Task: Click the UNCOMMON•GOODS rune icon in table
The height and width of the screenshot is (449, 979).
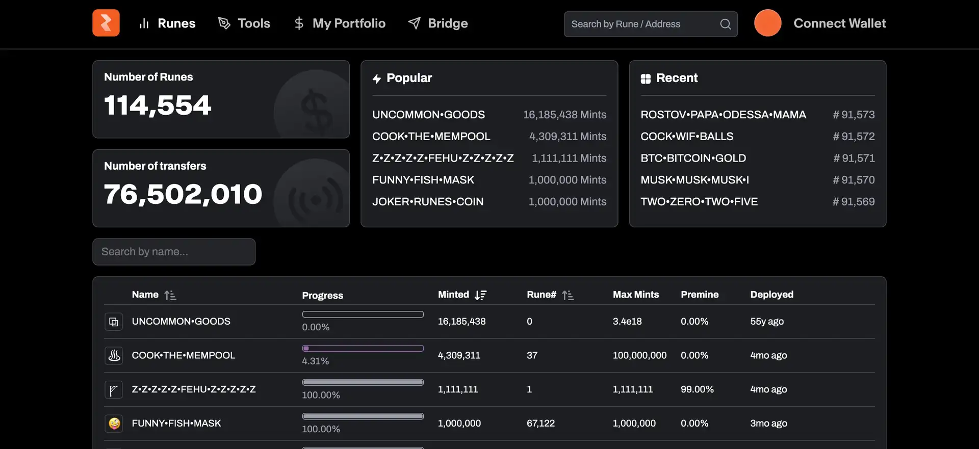Action: click(114, 322)
